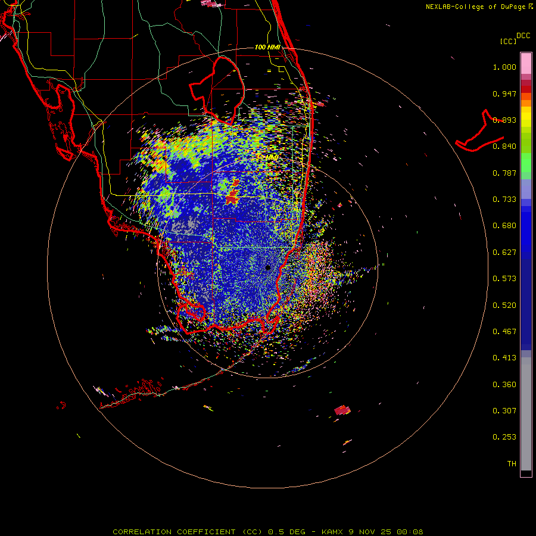Select the 0.680 scale value
Viewport: 536px width, 536px height.
coord(504,226)
